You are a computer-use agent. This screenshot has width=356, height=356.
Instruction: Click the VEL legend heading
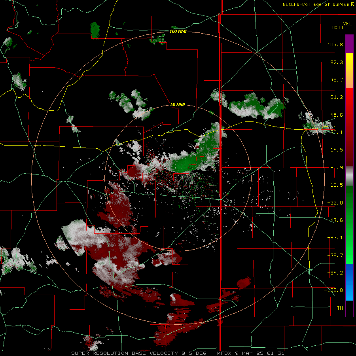(347, 24)
